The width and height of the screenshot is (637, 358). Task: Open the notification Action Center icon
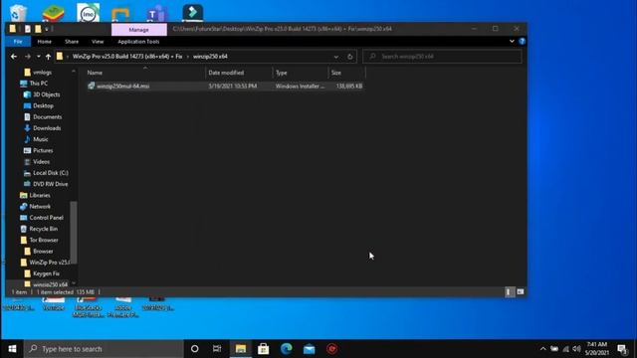[x=622, y=349]
